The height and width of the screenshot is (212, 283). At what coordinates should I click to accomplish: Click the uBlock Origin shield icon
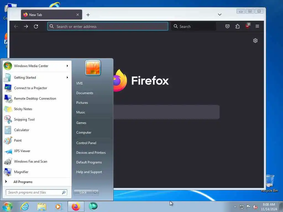tap(247, 26)
